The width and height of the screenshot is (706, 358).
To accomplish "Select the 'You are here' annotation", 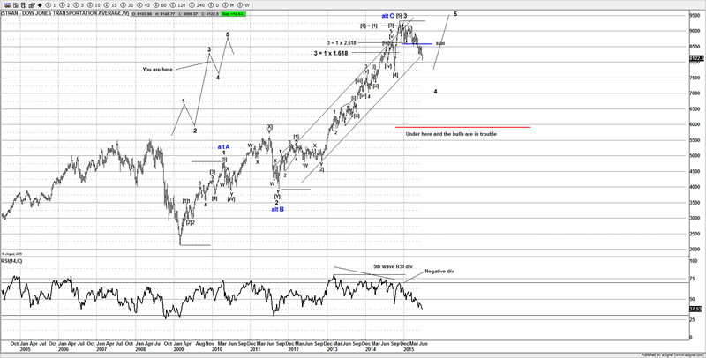I will point(158,70).
